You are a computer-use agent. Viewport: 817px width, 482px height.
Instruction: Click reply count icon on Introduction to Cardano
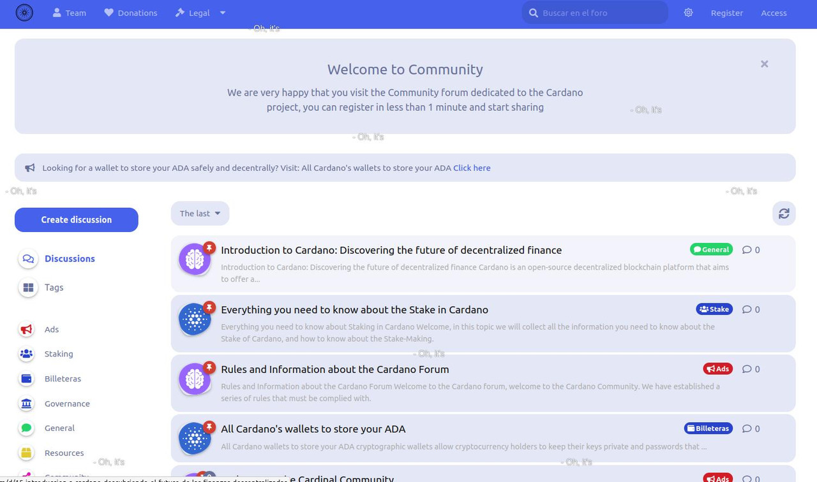747,250
